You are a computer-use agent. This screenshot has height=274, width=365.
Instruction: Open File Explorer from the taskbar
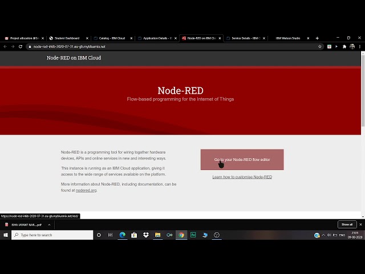click(157, 235)
